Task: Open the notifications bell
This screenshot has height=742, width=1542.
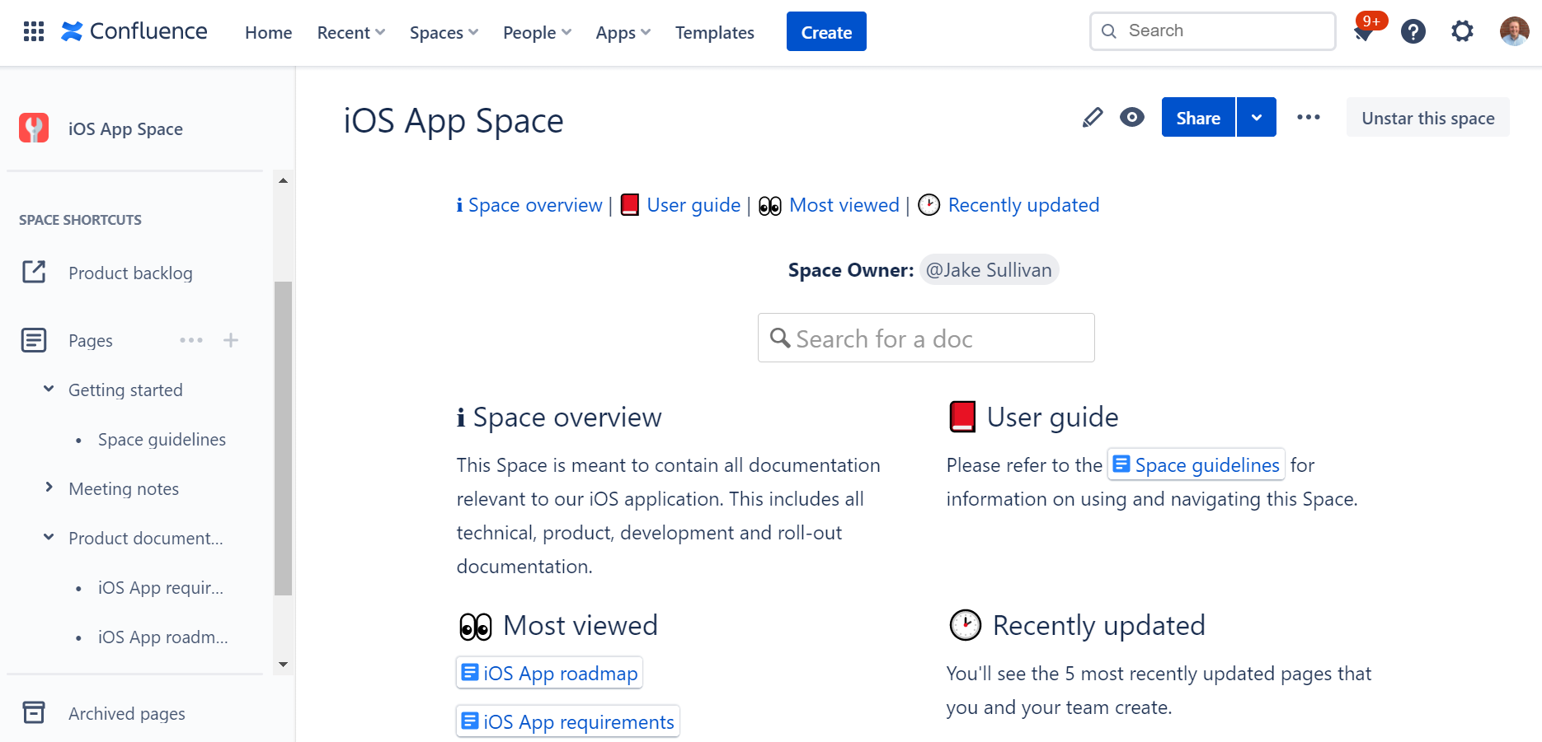Action: pyautogui.click(x=1364, y=32)
